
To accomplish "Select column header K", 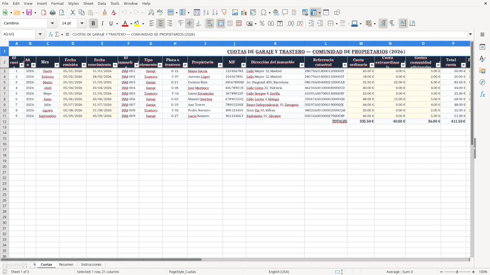I will [x=275, y=43].
